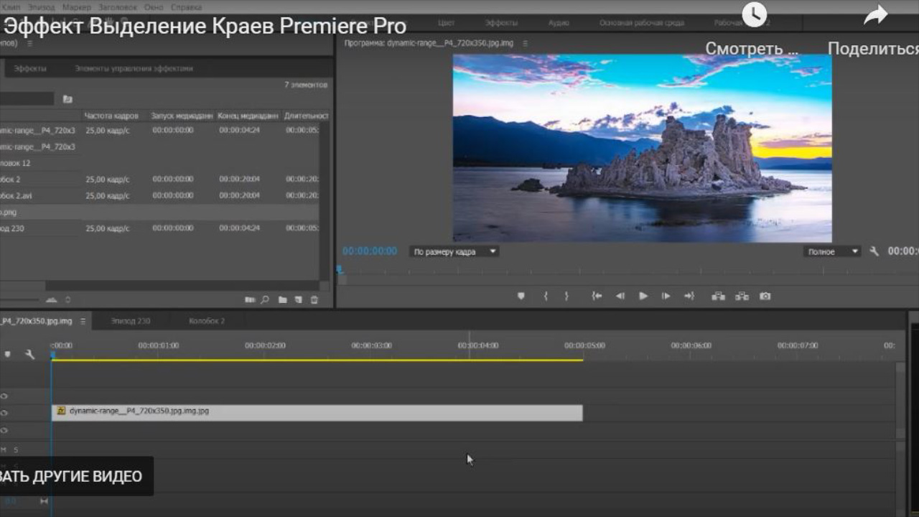
Task: Switch to the 'Аудио' workspace
Action: pyautogui.click(x=559, y=23)
